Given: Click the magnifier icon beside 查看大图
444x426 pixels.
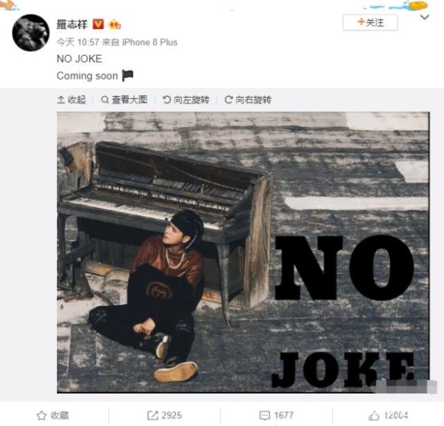Looking at the screenshot, I should [105, 100].
